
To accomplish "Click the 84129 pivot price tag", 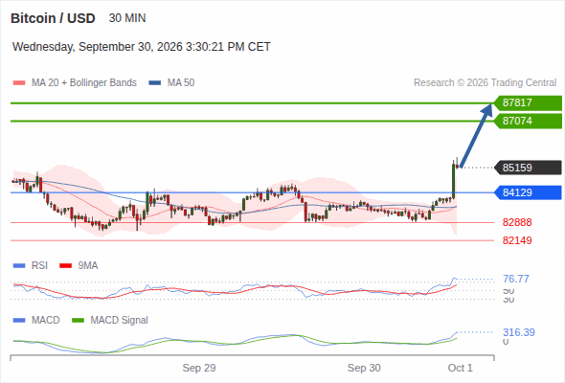I will coord(528,192).
